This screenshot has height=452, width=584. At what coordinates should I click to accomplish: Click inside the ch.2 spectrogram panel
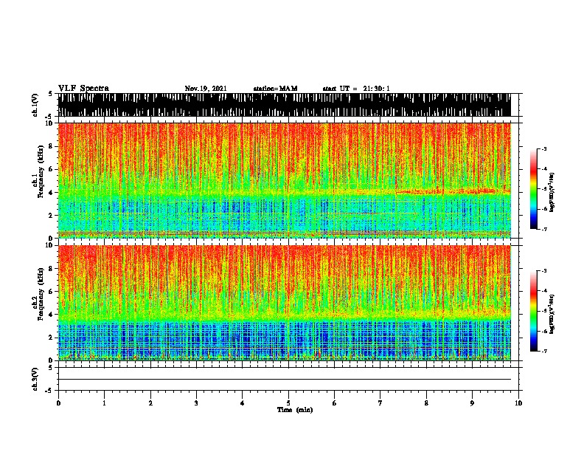(285, 303)
